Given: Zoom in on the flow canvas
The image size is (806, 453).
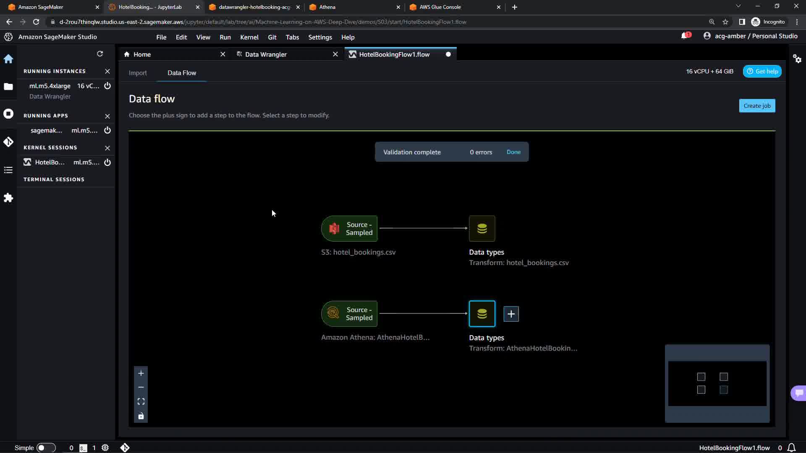Looking at the screenshot, I should (x=141, y=373).
